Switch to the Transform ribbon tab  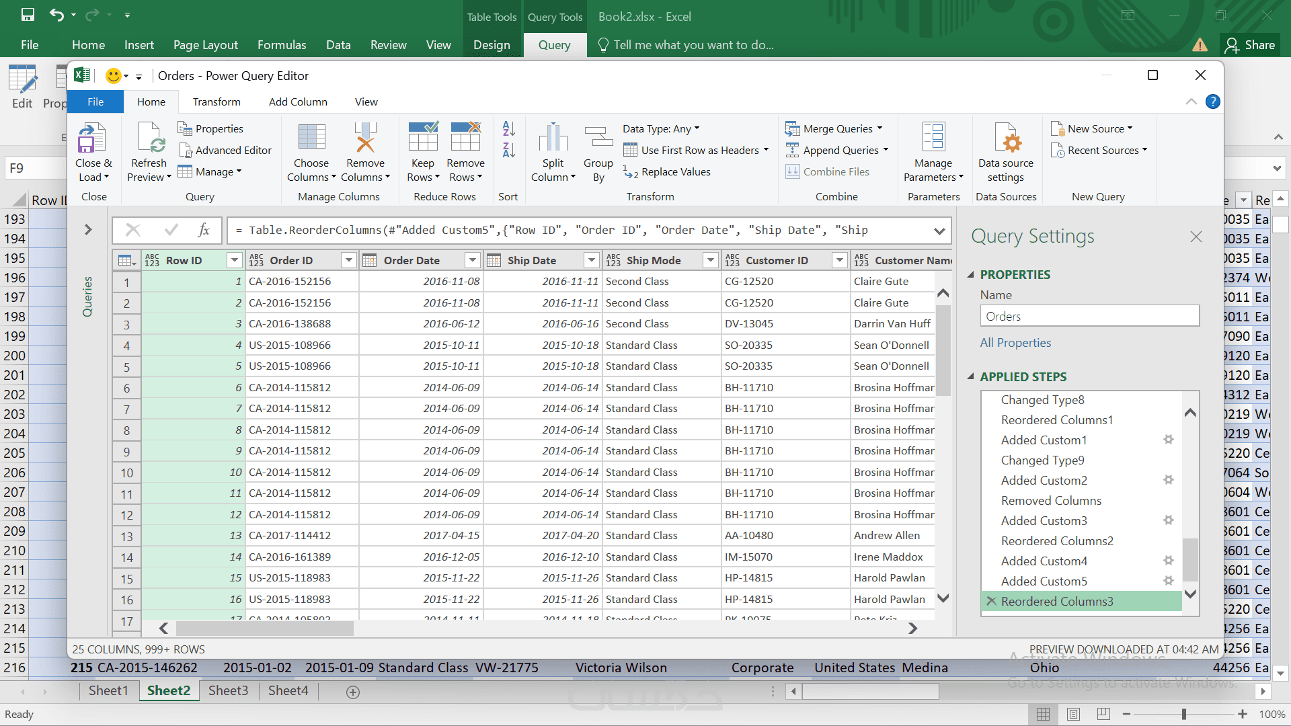216,102
